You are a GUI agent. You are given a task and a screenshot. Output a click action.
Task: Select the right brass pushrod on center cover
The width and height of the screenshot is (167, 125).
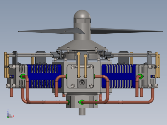click(85, 66)
